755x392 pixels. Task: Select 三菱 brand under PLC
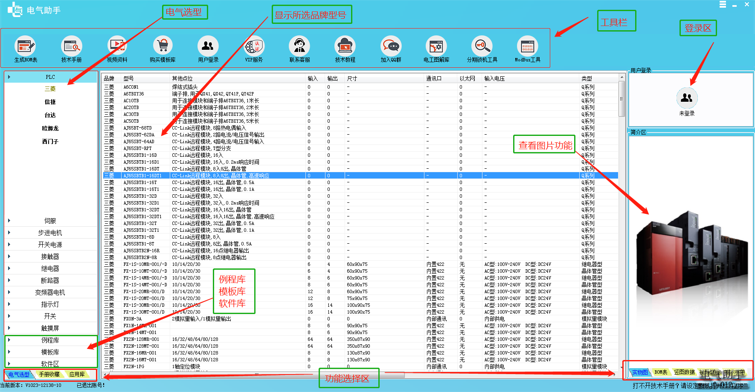(x=50, y=89)
